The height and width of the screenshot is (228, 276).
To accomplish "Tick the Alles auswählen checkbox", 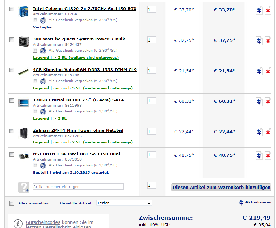I will pyautogui.click(x=12, y=203).
